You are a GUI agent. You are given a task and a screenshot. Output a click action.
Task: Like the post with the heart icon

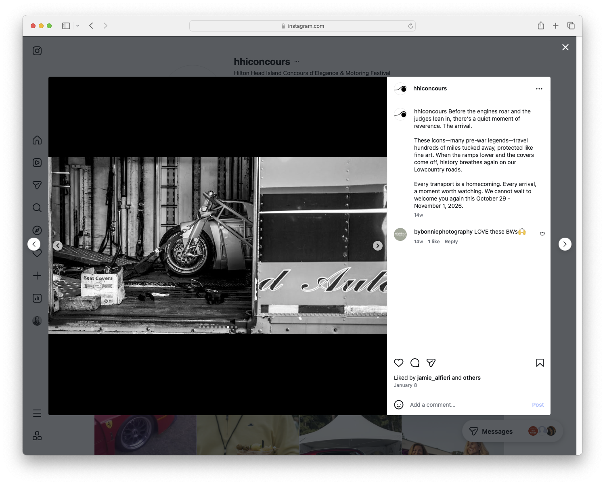pyautogui.click(x=399, y=363)
